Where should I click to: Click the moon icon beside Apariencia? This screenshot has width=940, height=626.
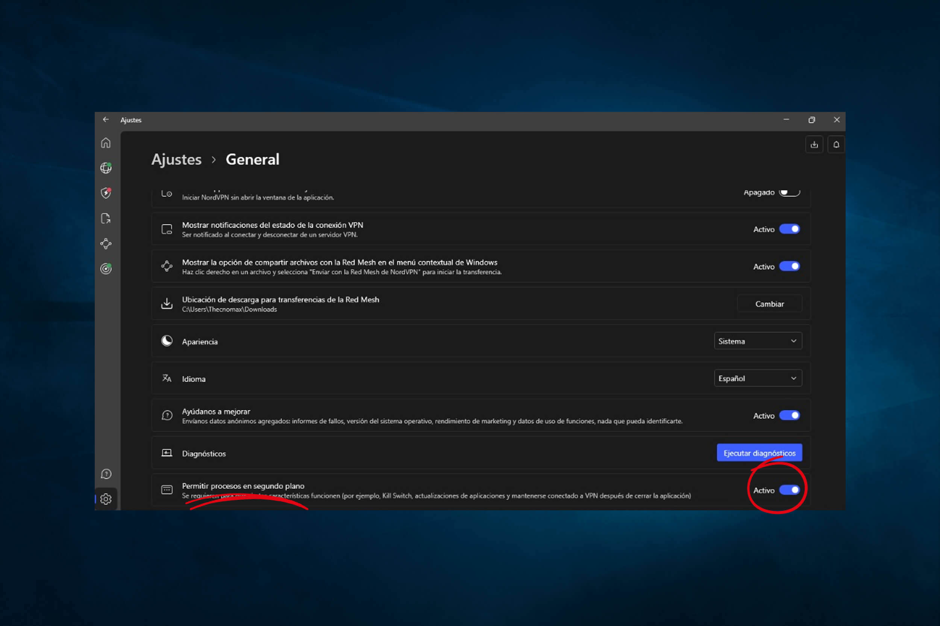click(x=167, y=341)
